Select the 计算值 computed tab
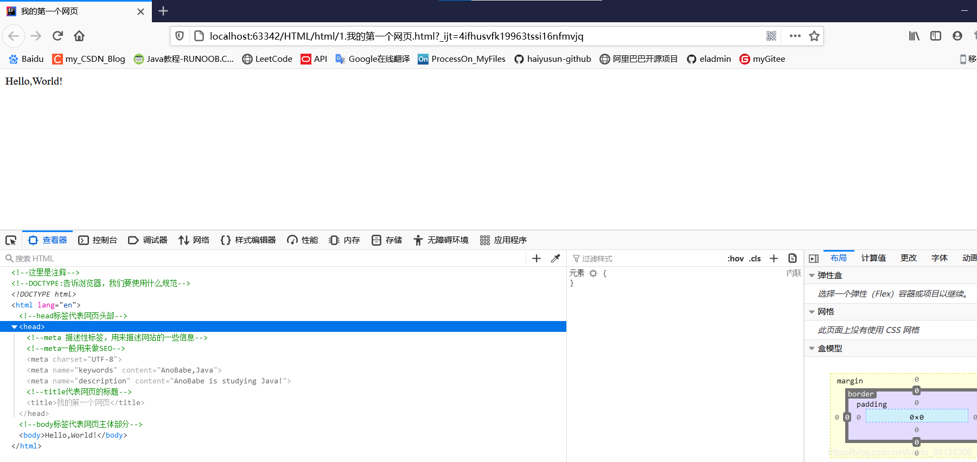This screenshot has width=977, height=462. (x=873, y=258)
